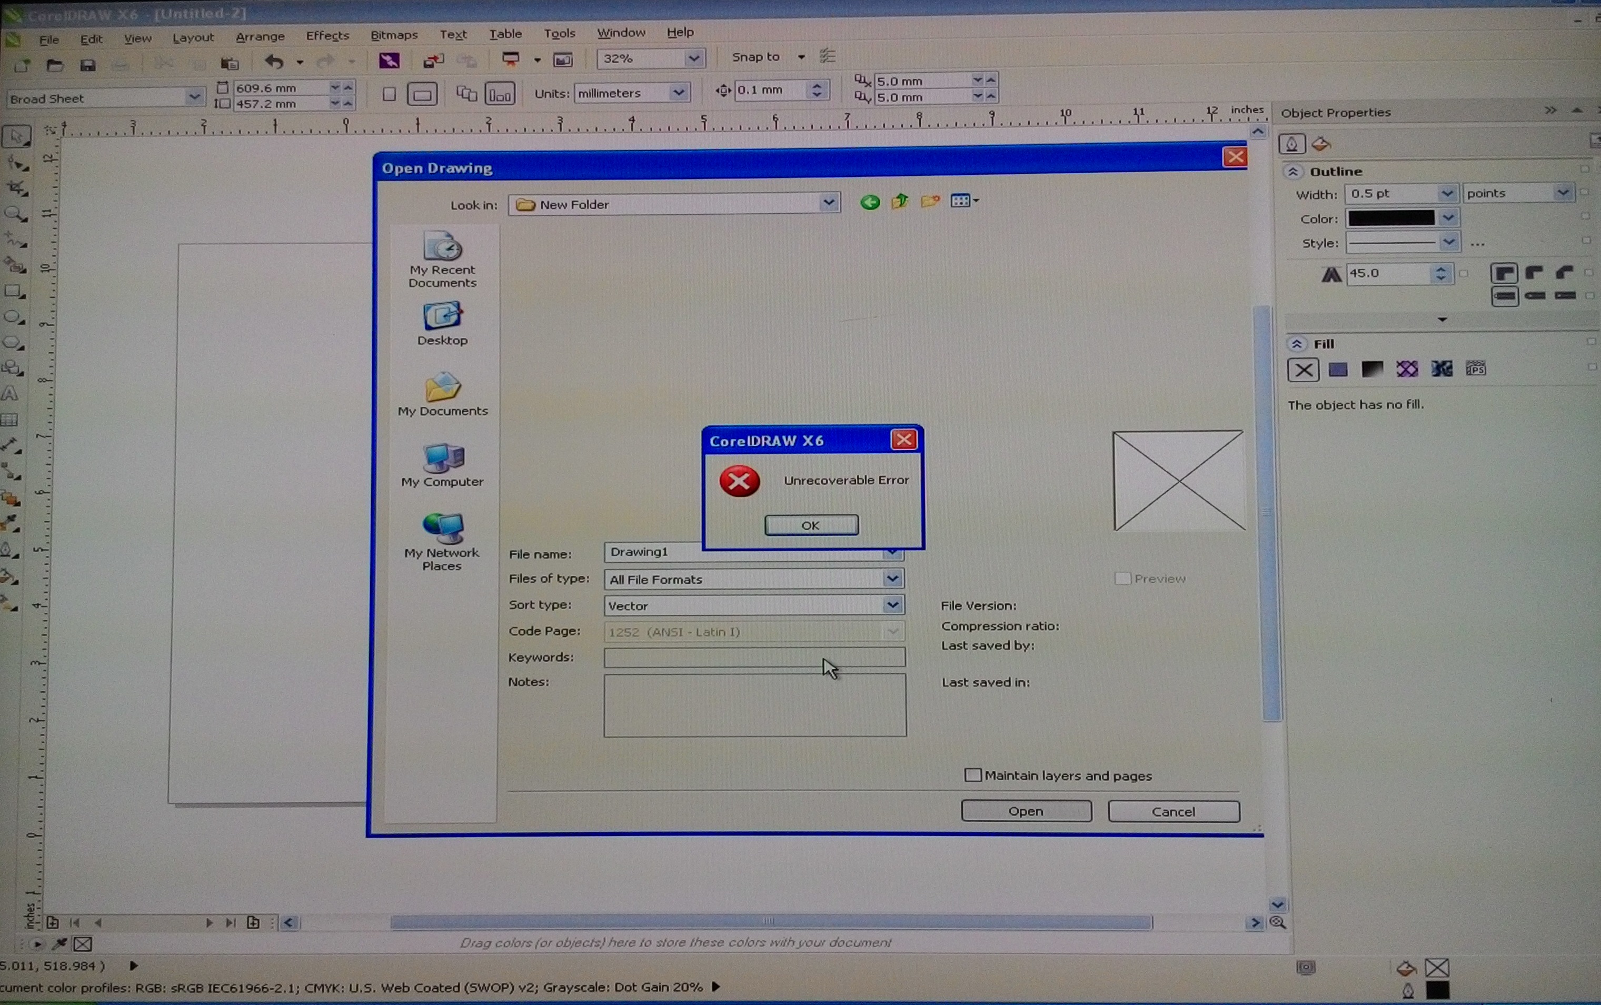Viewport: 1601px width, 1005px height.
Task: Open the Arrange menu
Action: (x=260, y=36)
